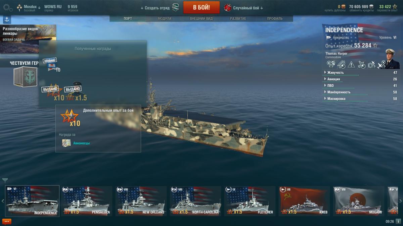Switch to the МОДУЛИ tab
403x226 pixels.
(x=165, y=19)
